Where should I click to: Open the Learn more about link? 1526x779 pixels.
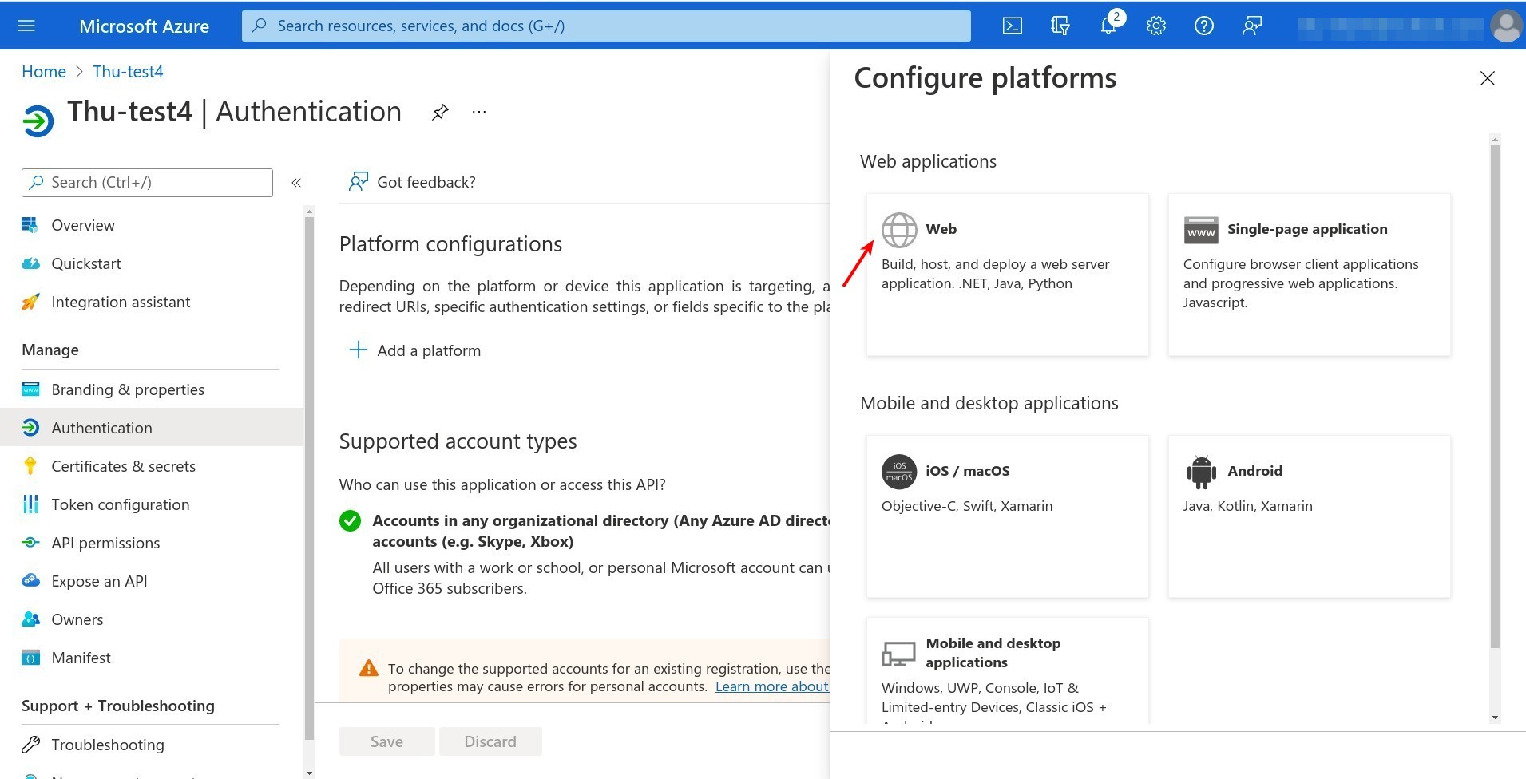pos(772,686)
